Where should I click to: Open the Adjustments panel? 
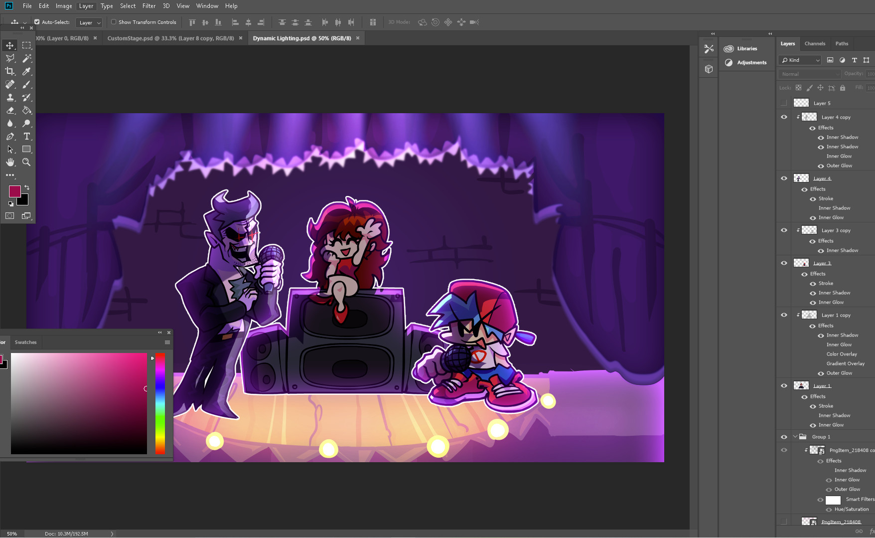pos(751,62)
